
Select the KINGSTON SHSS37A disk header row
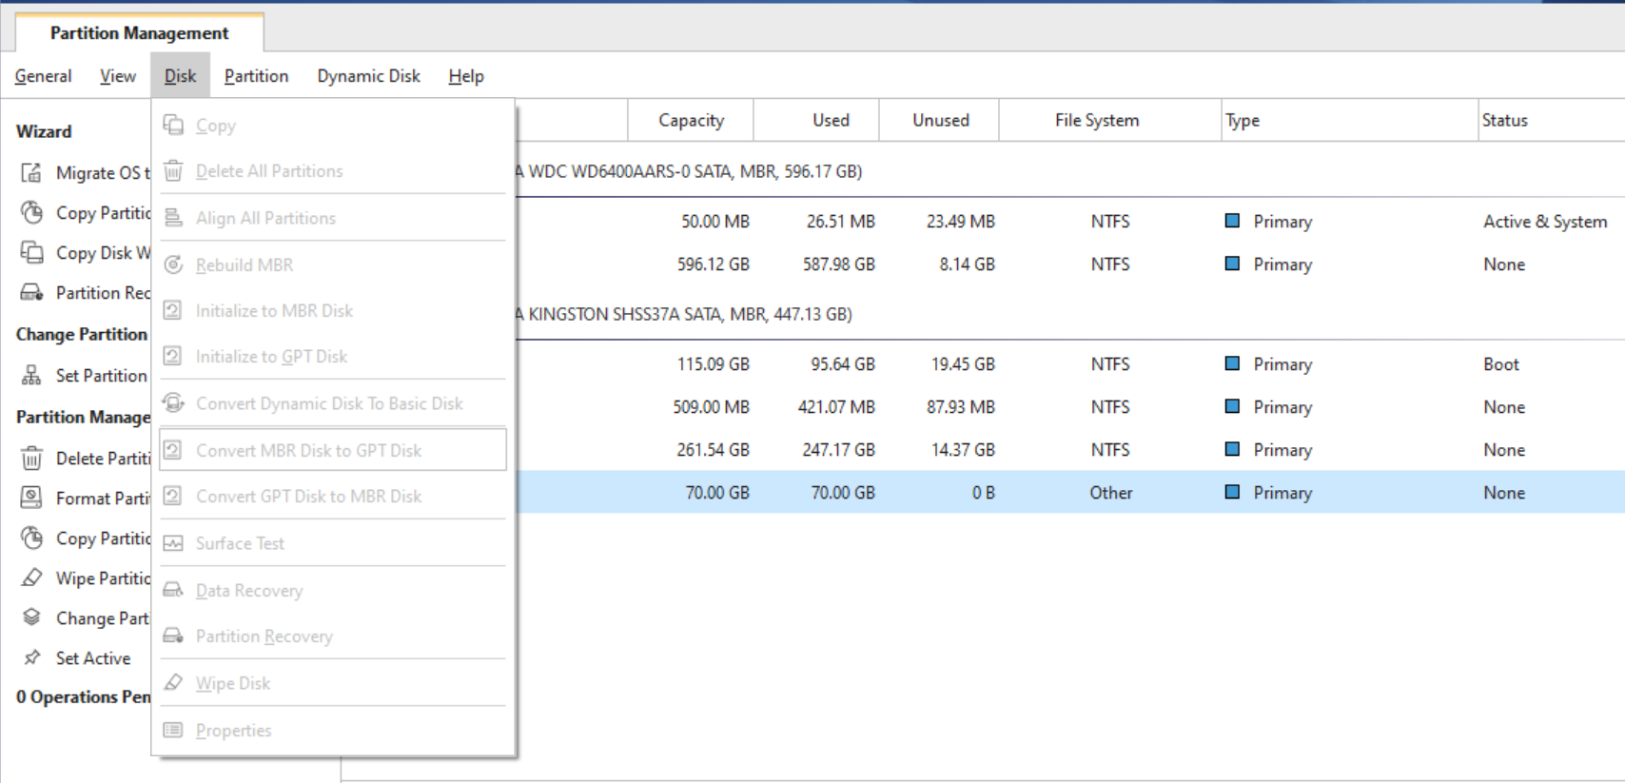[1069, 314]
